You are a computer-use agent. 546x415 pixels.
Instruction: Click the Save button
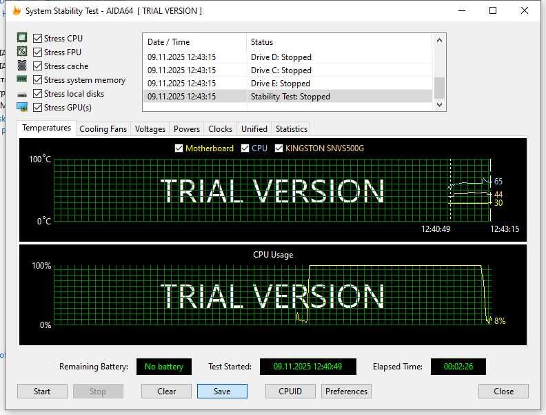coord(222,392)
